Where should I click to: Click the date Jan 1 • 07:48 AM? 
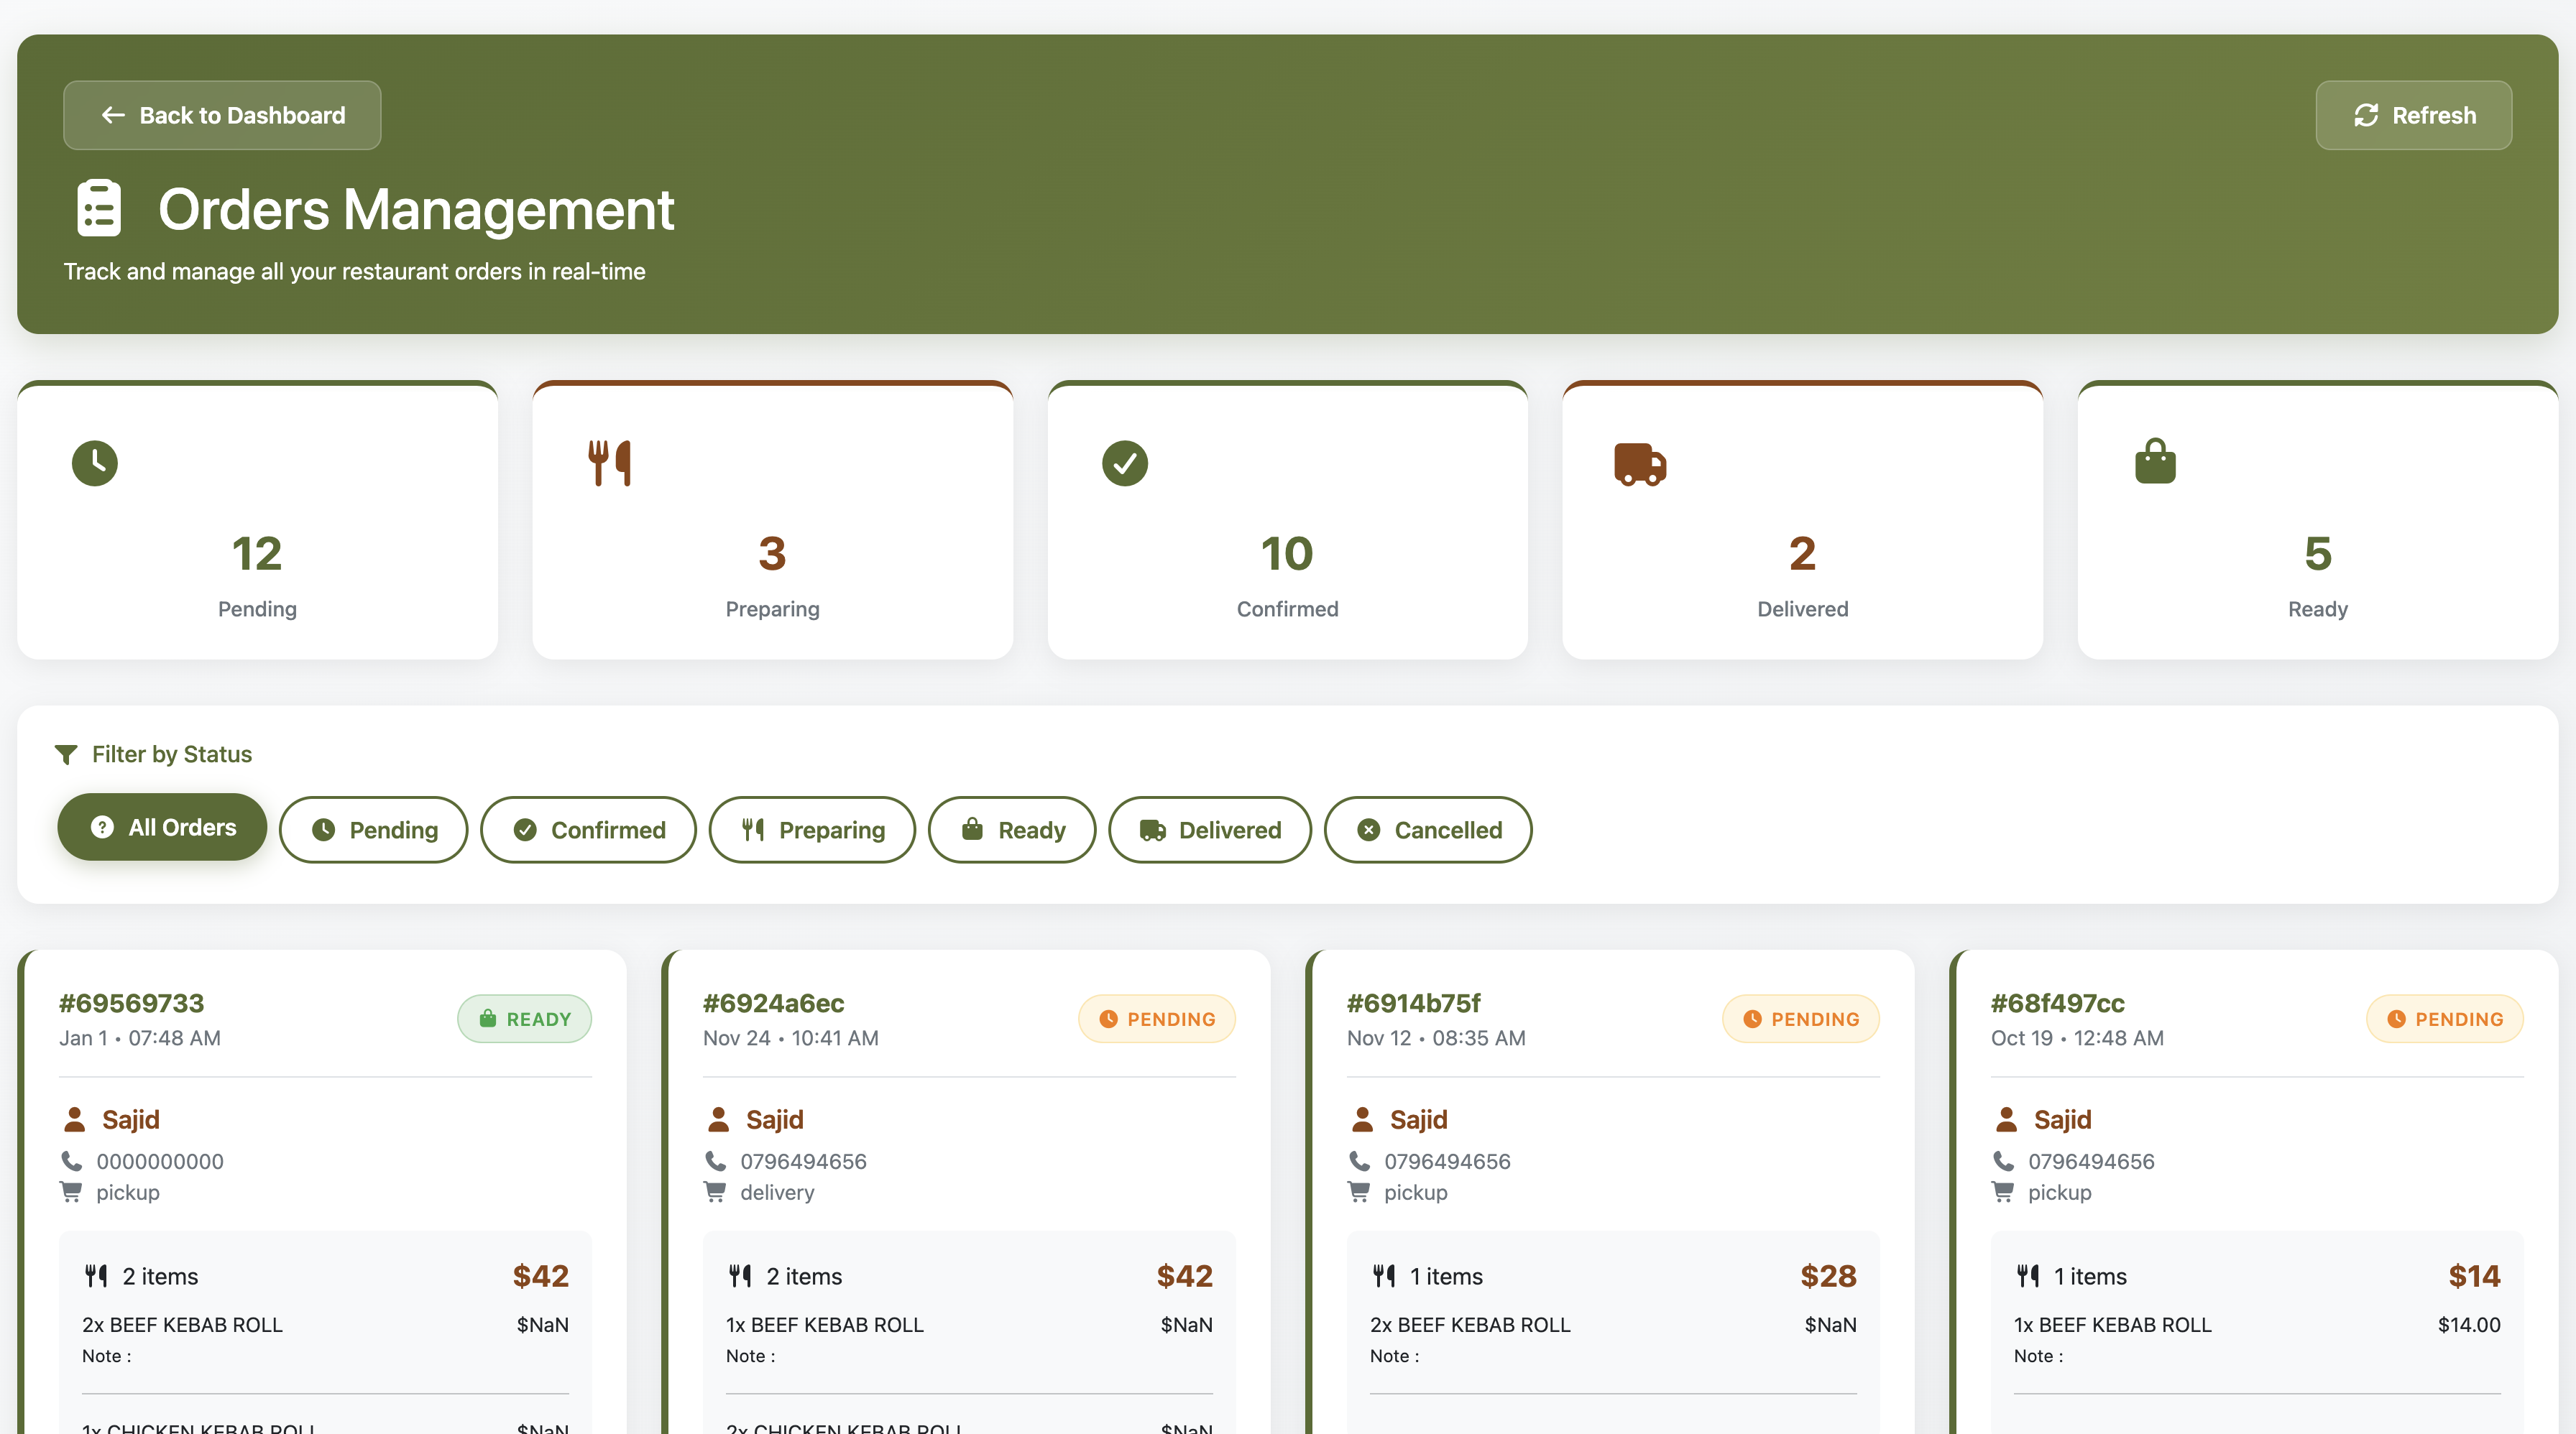[140, 1038]
